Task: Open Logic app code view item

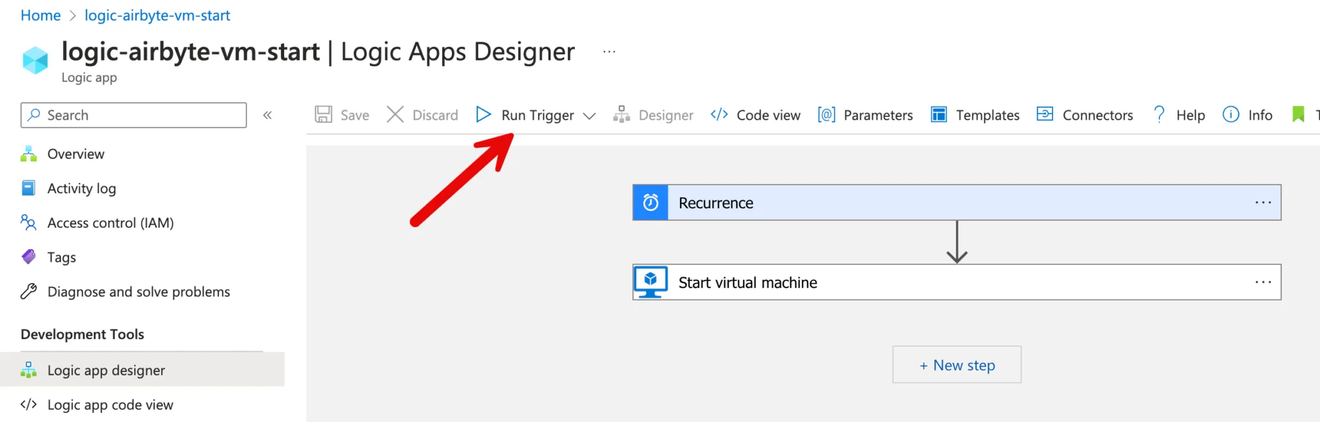Action: tap(110, 405)
